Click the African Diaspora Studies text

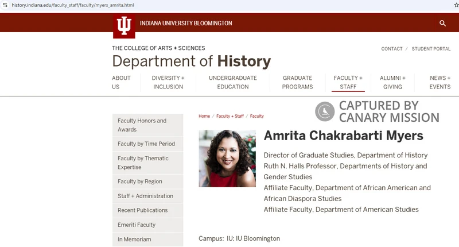pyautogui.click(x=302, y=199)
